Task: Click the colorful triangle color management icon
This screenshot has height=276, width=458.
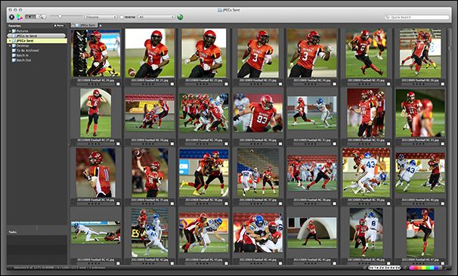Action: click(x=20, y=17)
